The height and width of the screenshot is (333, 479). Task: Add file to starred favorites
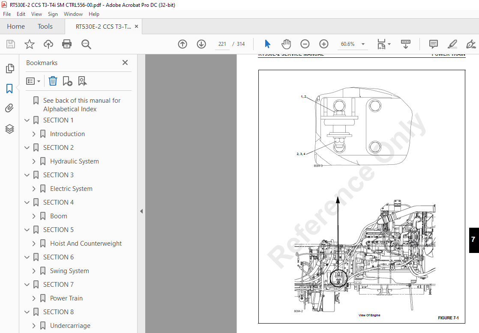point(29,44)
